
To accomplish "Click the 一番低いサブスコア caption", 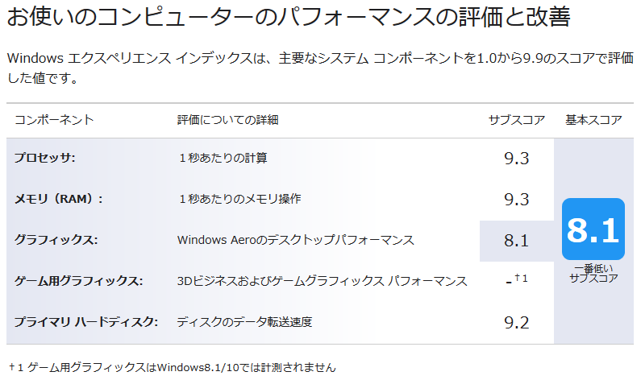I will [593, 274].
